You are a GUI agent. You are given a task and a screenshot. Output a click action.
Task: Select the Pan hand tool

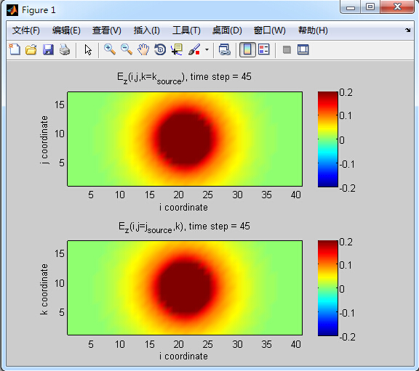pos(143,49)
